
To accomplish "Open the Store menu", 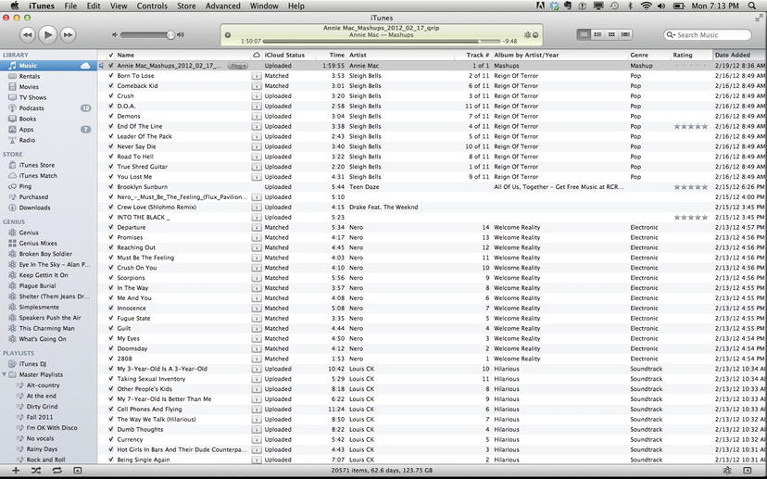I will [186, 6].
